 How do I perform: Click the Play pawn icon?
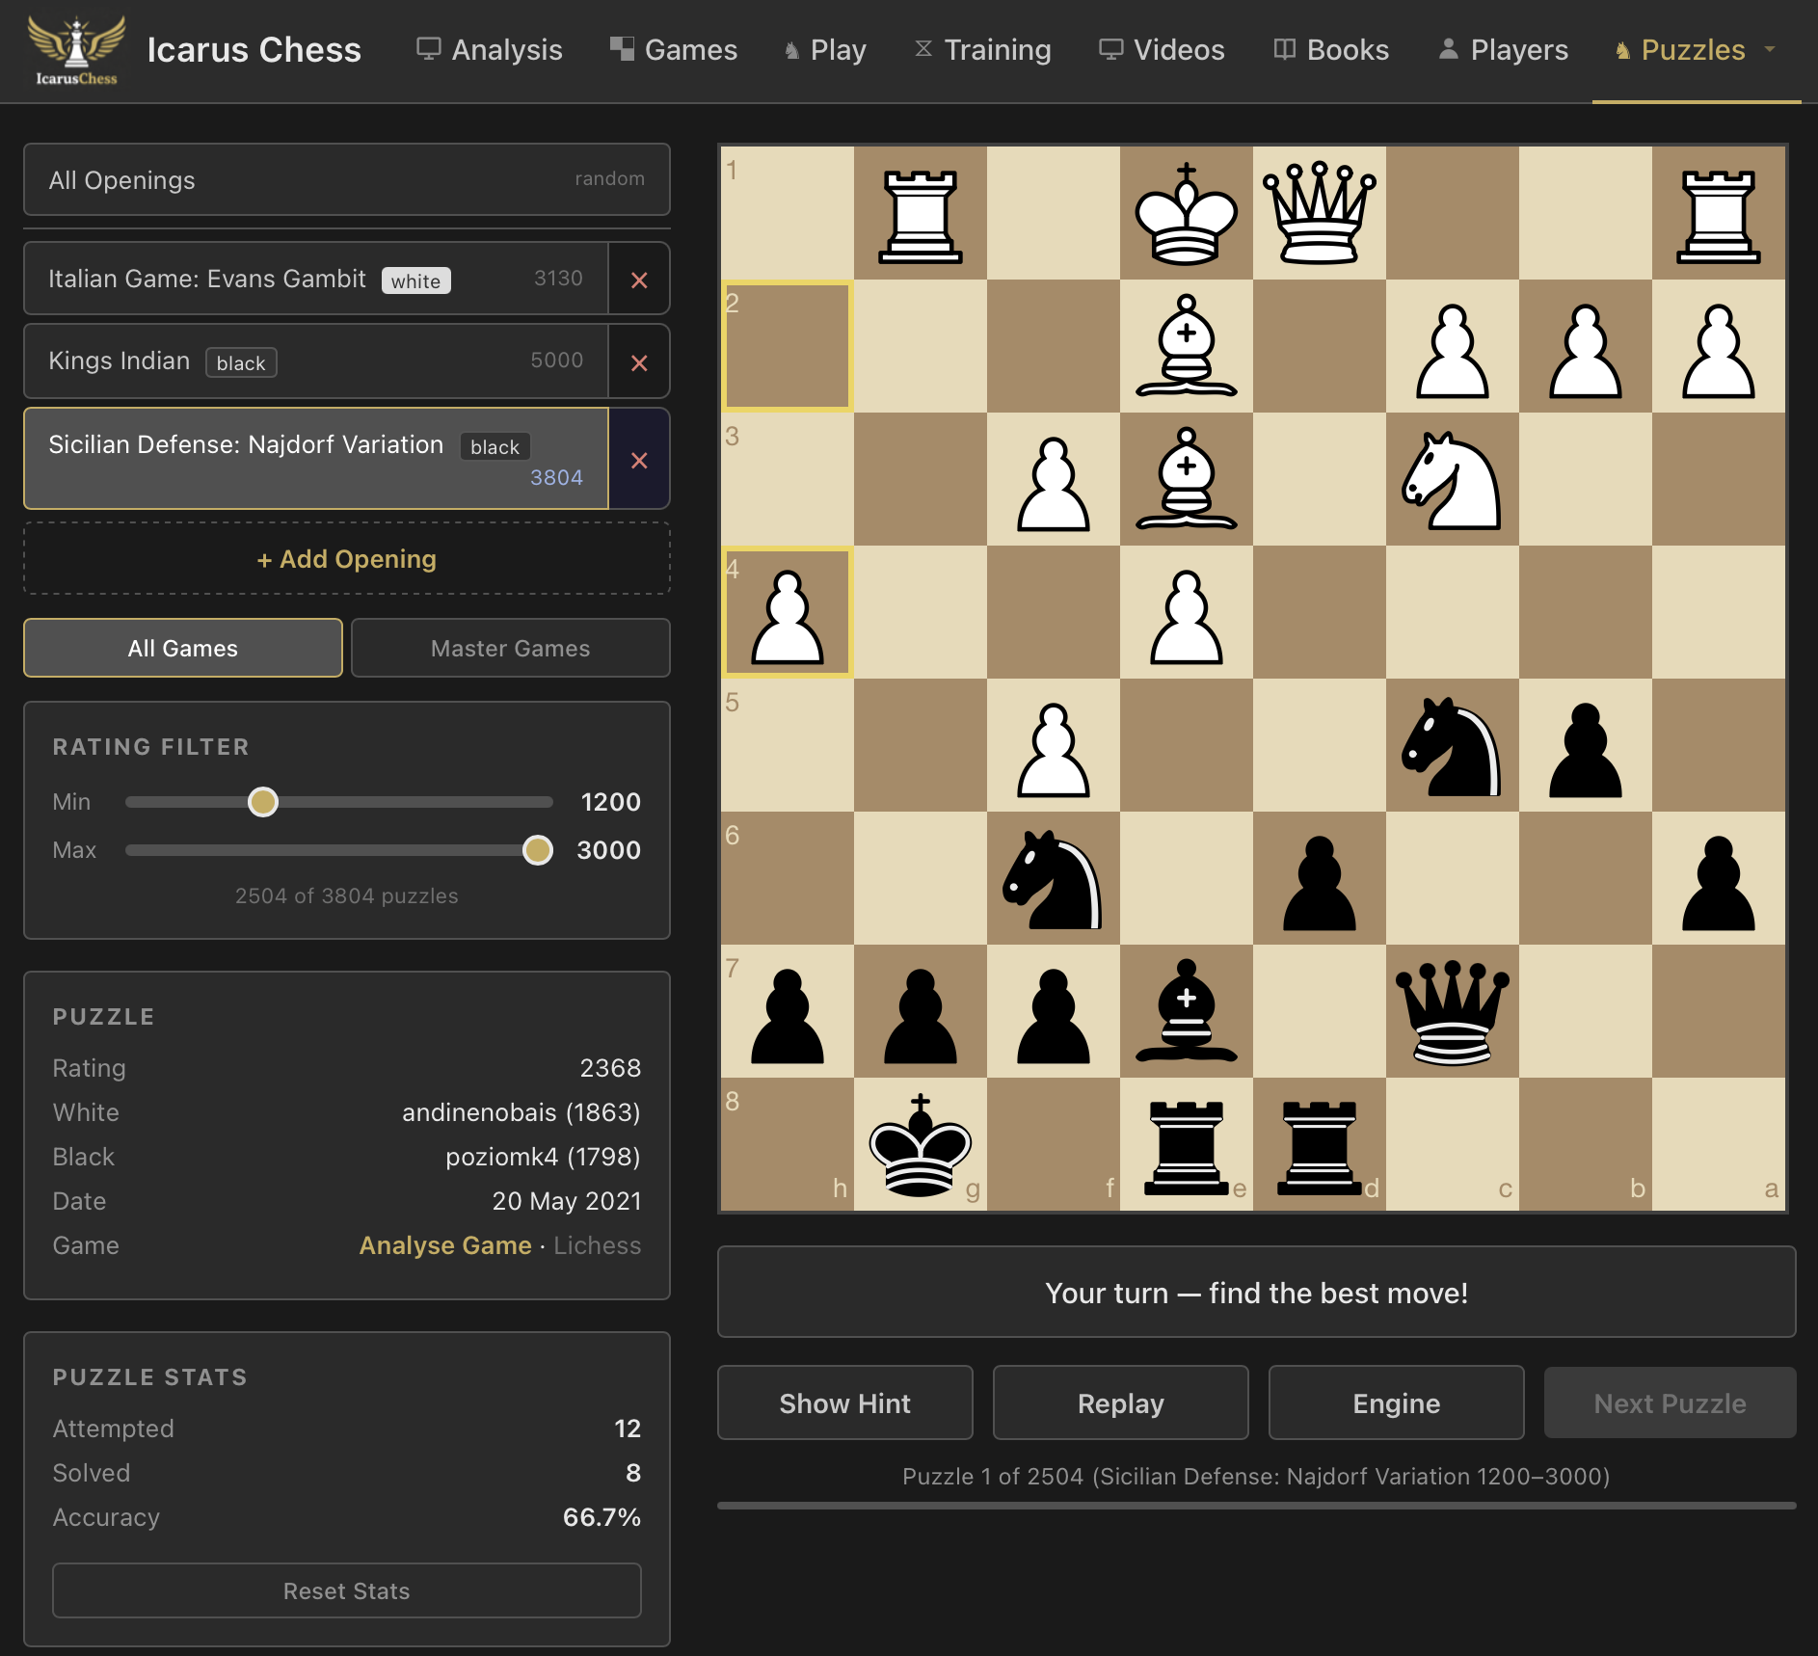click(790, 49)
